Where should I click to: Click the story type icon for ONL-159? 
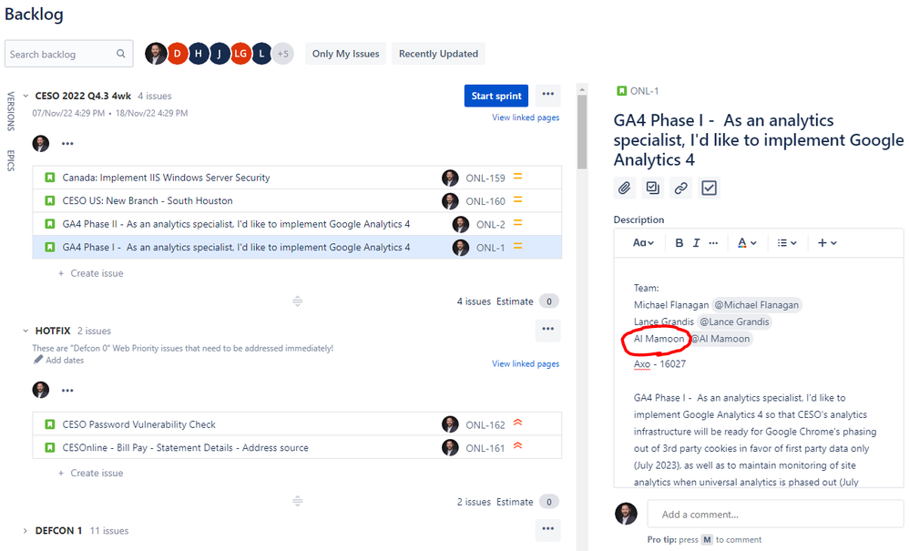point(50,178)
